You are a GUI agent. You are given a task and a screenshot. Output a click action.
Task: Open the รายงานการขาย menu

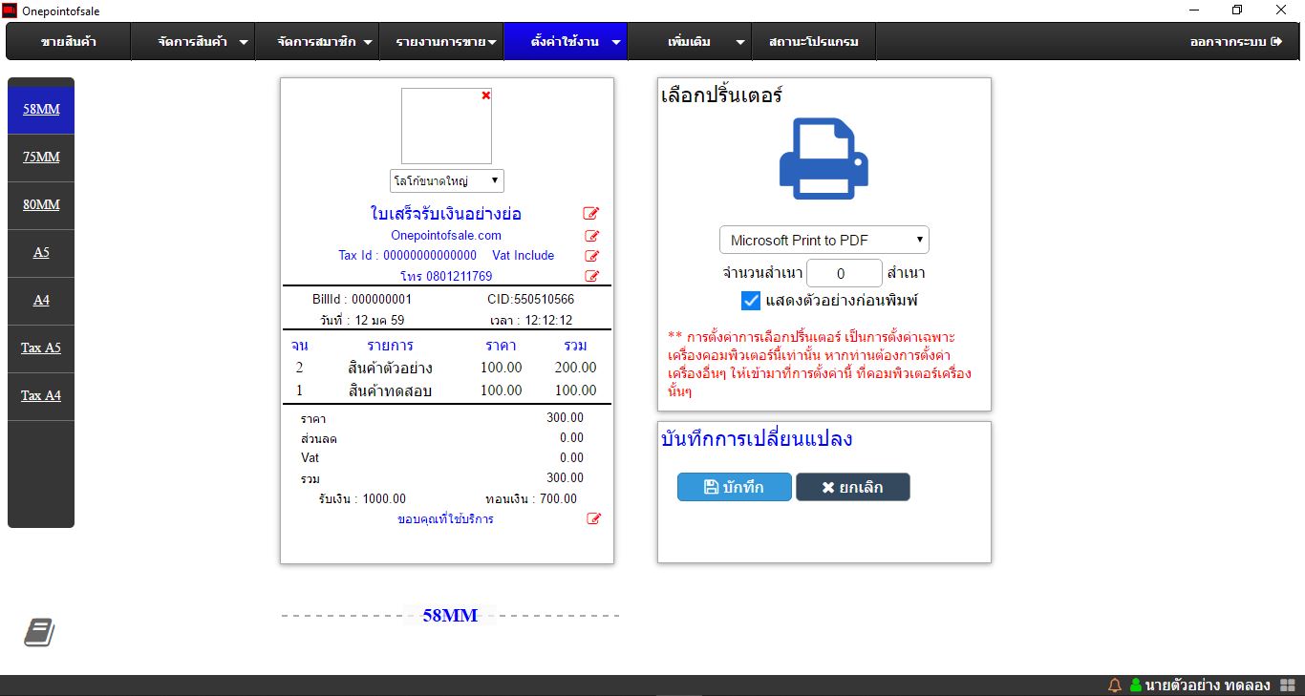pos(445,42)
